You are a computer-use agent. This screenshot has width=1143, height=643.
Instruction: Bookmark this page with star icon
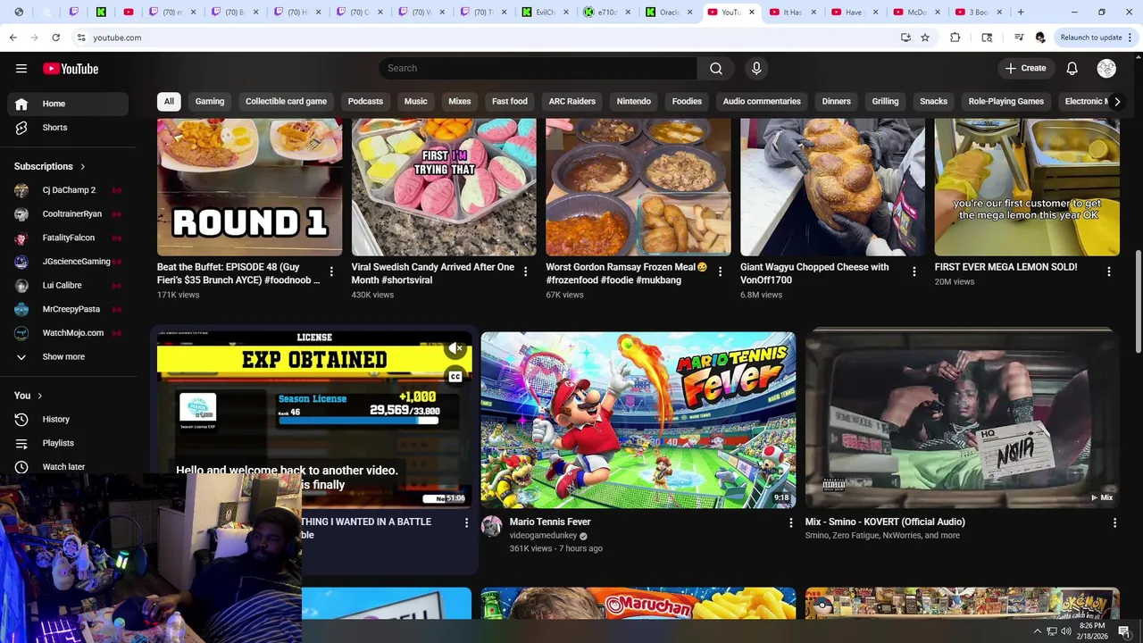pyautogui.click(x=925, y=38)
